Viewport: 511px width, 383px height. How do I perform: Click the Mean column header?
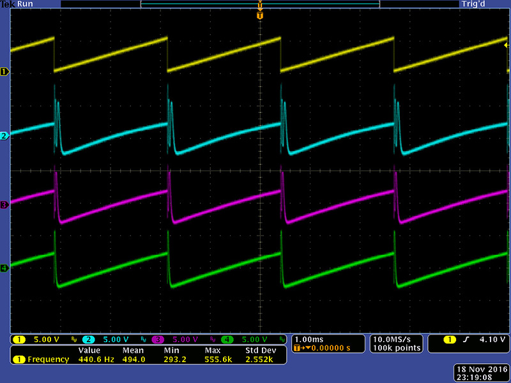[x=133, y=350]
